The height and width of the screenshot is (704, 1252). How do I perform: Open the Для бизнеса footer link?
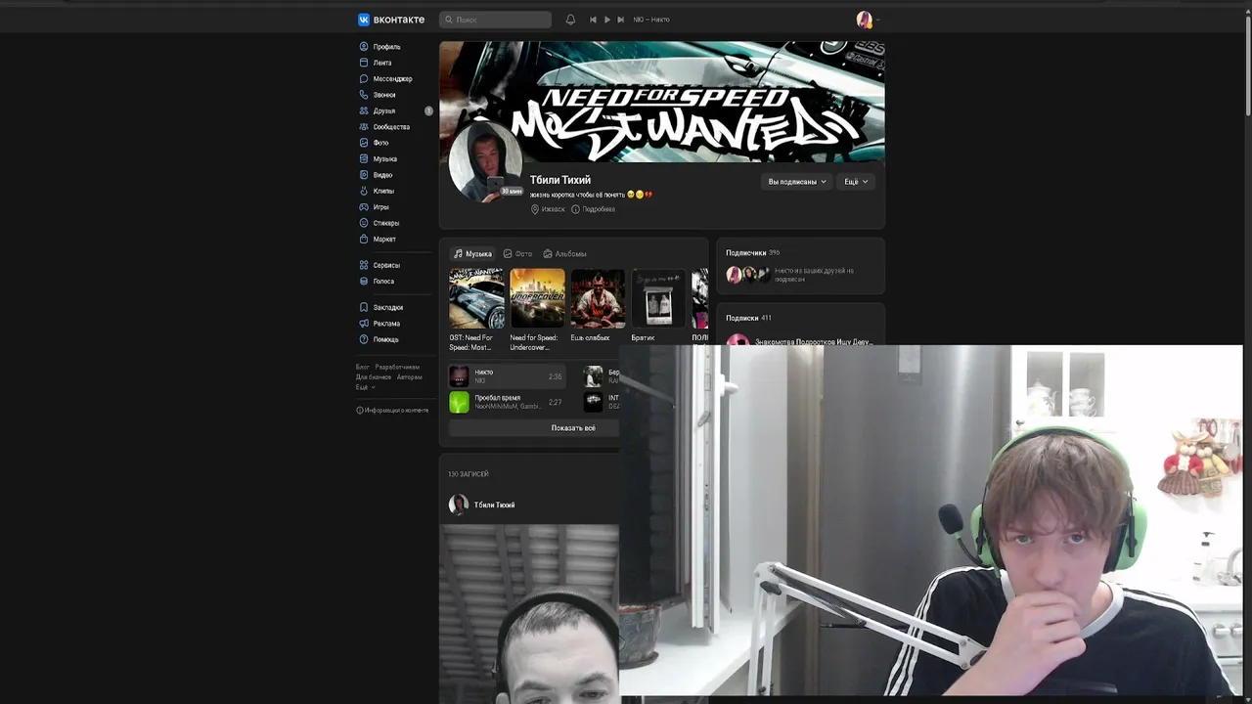tap(374, 377)
